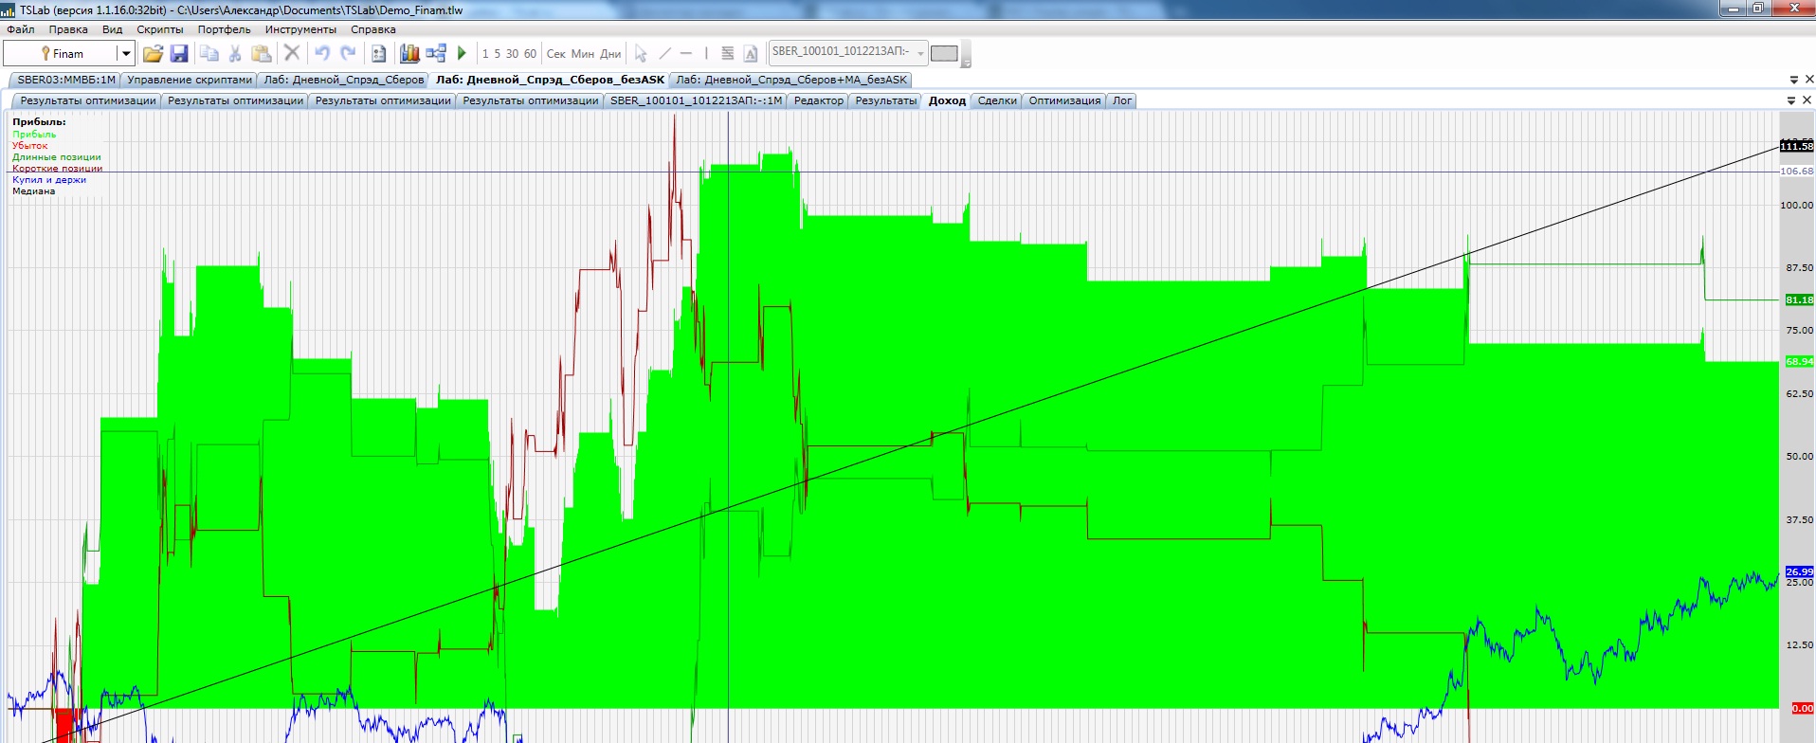Click the Медиана legend entry

pos(34,191)
